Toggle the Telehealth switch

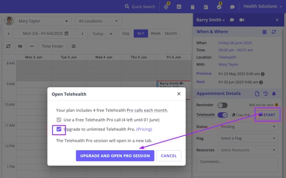(222, 115)
